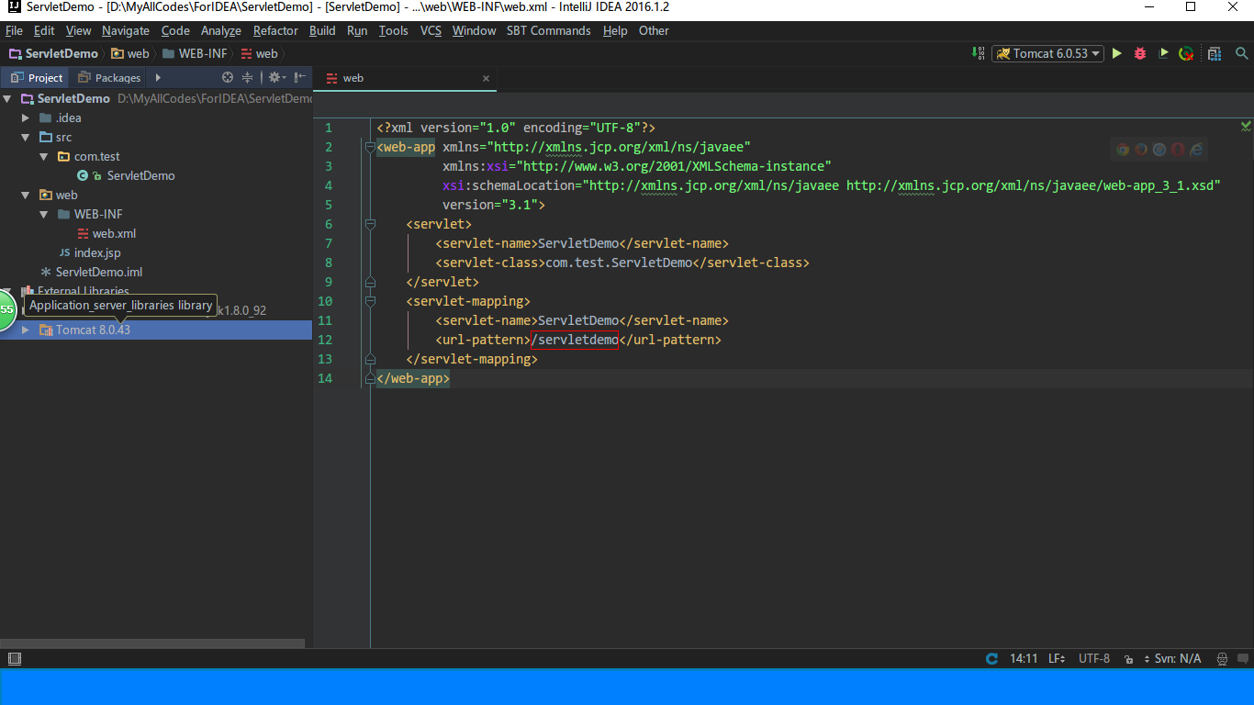The image size is (1254, 705).
Task: Open the Project Structure dialog icon
Action: pos(1215,53)
